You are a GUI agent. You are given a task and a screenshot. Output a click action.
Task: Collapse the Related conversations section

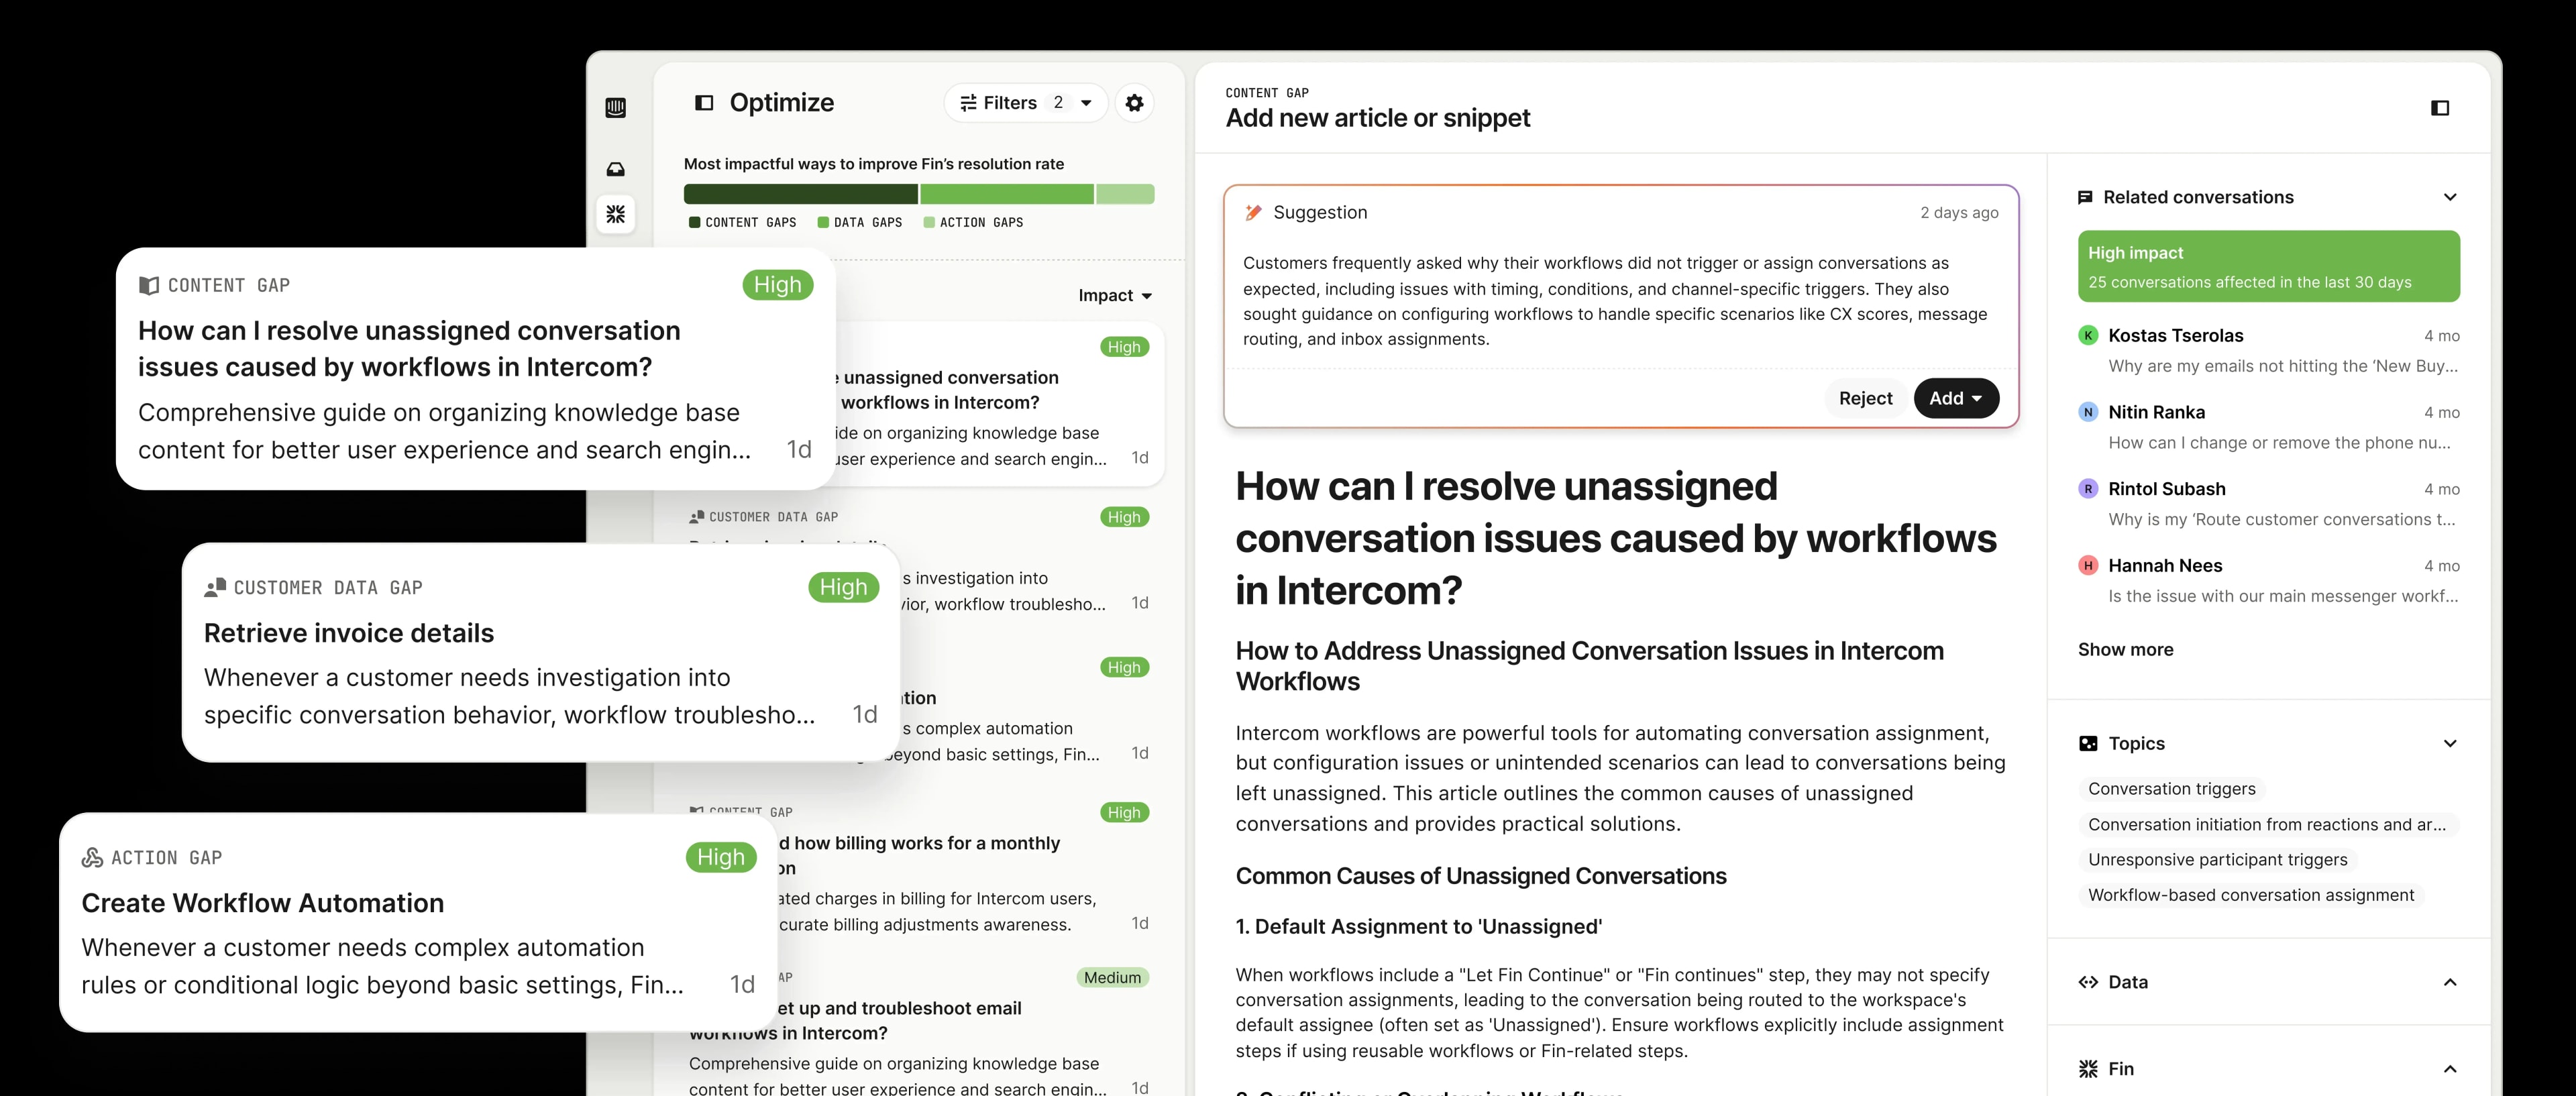coord(2451,197)
